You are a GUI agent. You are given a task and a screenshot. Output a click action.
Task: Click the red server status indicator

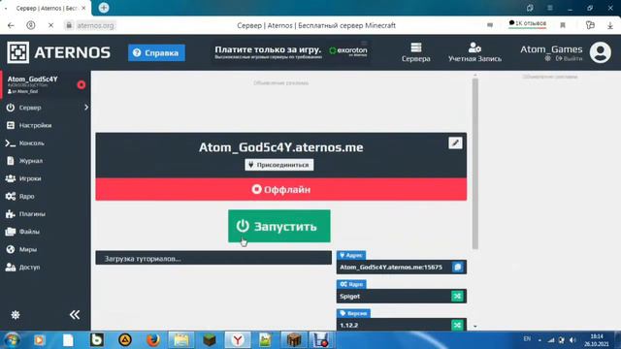[82, 84]
